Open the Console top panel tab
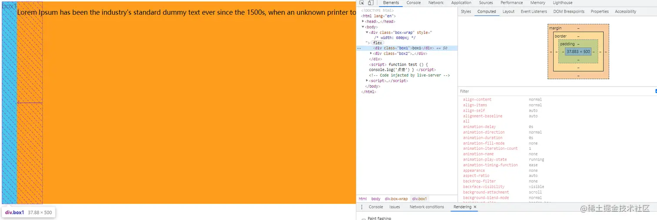 tap(413, 3)
